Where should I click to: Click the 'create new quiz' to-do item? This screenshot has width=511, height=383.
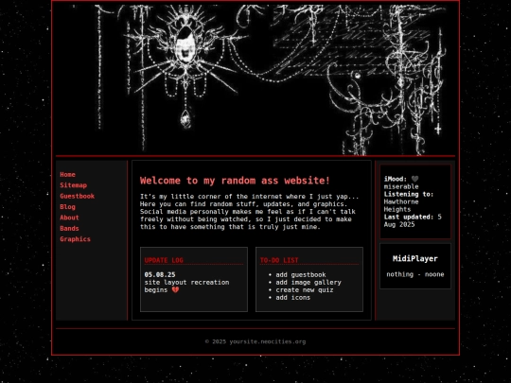pos(305,290)
